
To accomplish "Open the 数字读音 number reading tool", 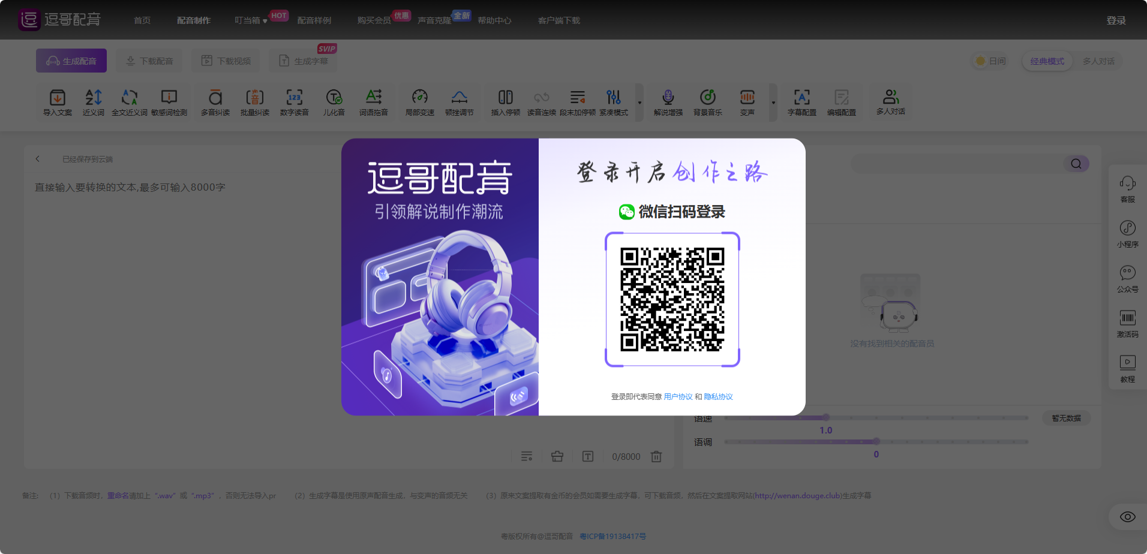I will pyautogui.click(x=295, y=102).
